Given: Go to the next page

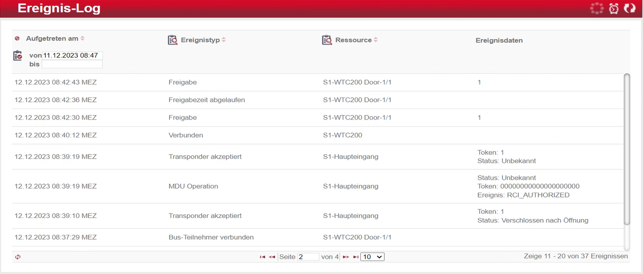Looking at the screenshot, I should (346, 257).
